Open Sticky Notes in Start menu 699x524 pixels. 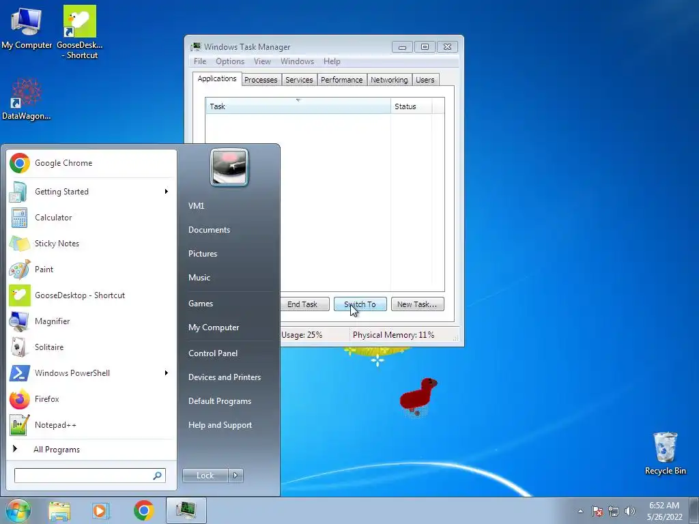[x=92, y=244]
